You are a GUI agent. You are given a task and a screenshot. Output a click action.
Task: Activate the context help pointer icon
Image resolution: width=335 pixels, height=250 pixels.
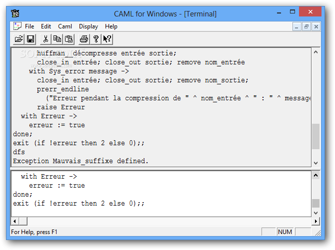click(x=107, y=39)
